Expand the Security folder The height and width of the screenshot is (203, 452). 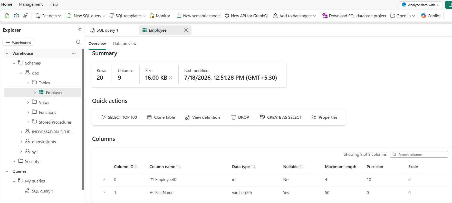14,161
